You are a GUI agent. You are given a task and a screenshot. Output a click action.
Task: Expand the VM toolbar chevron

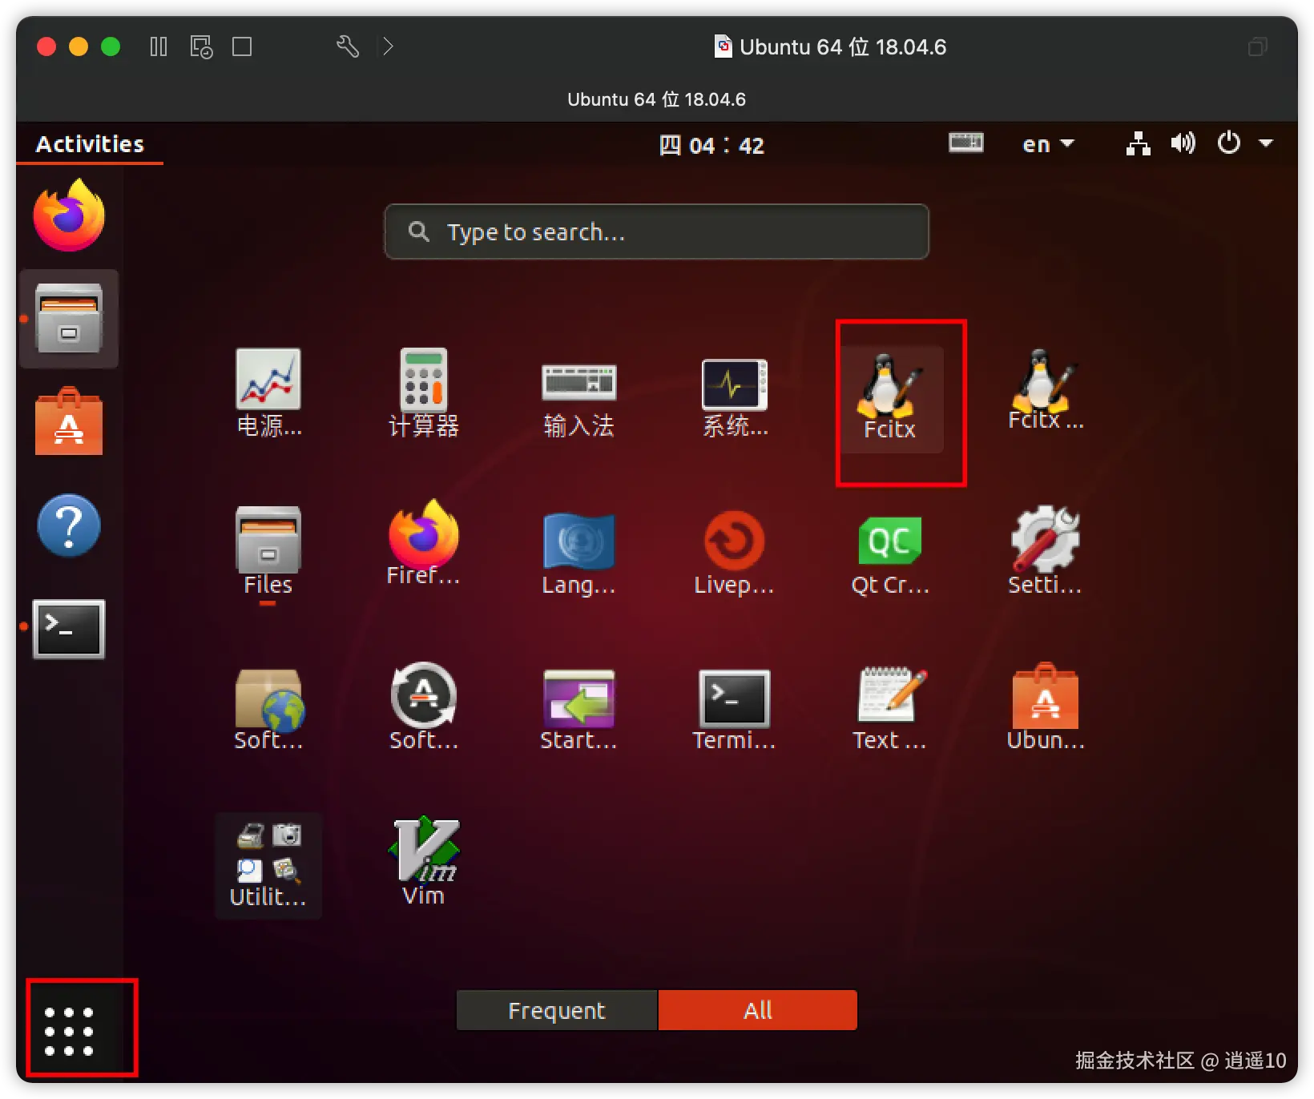(x=388, y=46)
